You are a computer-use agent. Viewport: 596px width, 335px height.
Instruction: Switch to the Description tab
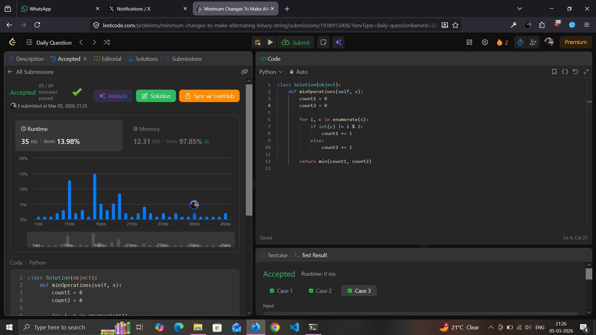pyautogui.click(x=26, y=59)
